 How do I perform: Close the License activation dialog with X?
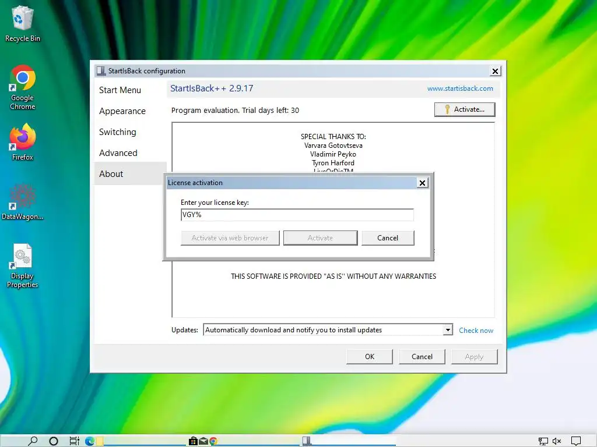coord(422,183)
